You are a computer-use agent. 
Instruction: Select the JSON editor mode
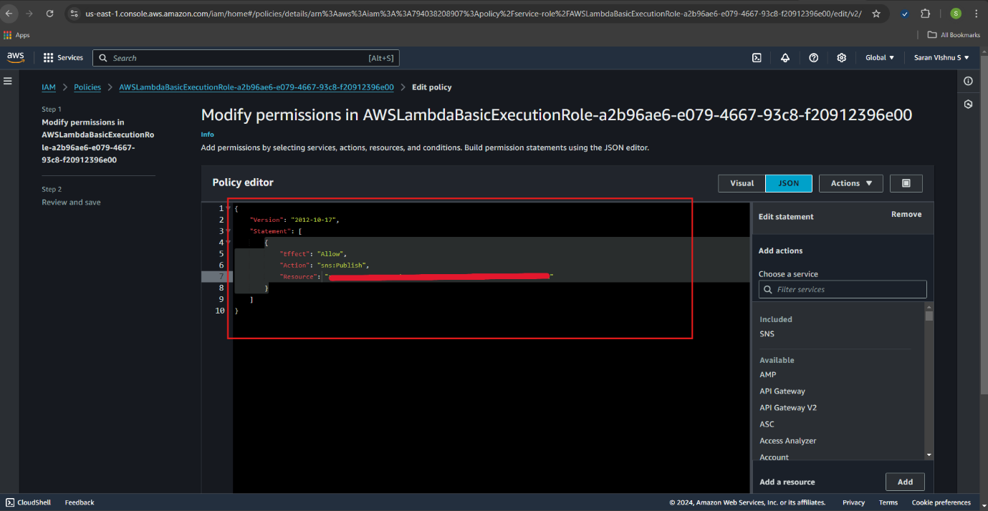click(x=788, y=183)
